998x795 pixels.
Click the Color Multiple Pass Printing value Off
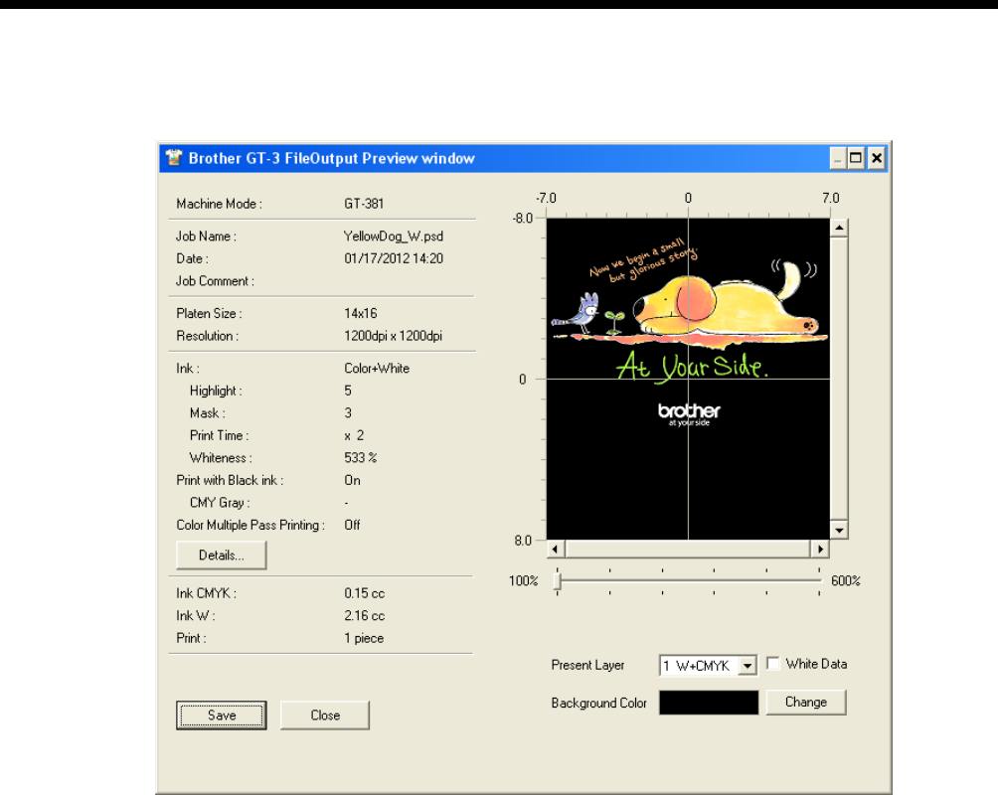pos(352,525)
